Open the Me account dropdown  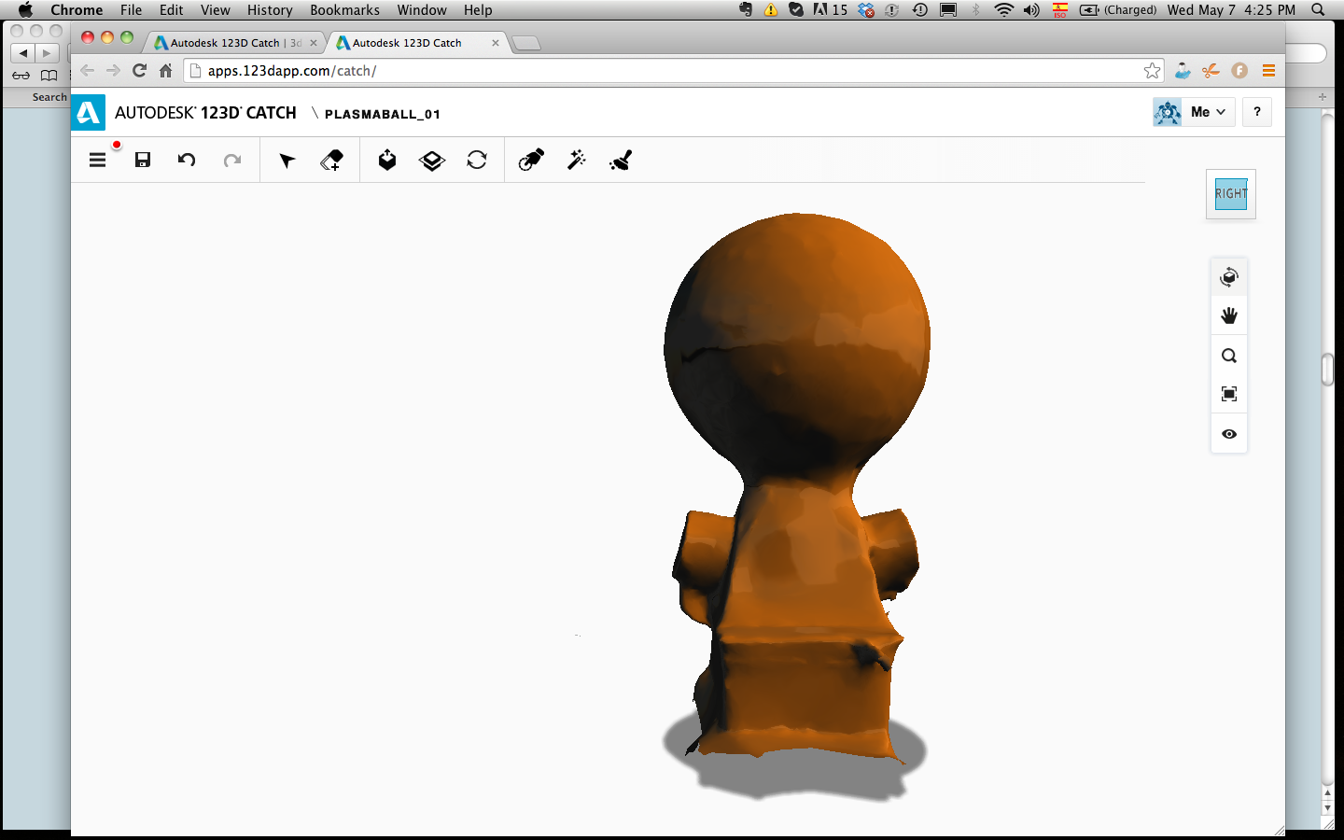tap(1209, 112)
